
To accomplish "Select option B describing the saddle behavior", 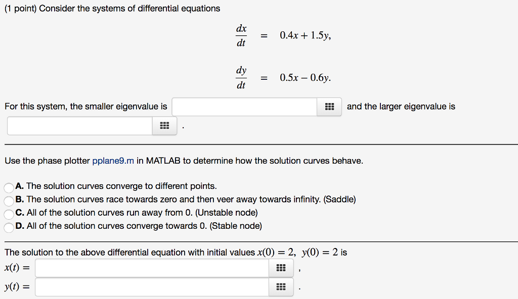I will pyautogui.click(x=9, y=200).
